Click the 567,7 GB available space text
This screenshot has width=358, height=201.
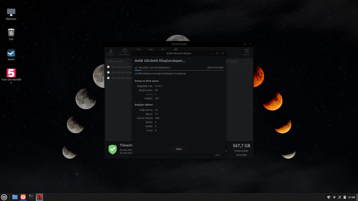241,145
